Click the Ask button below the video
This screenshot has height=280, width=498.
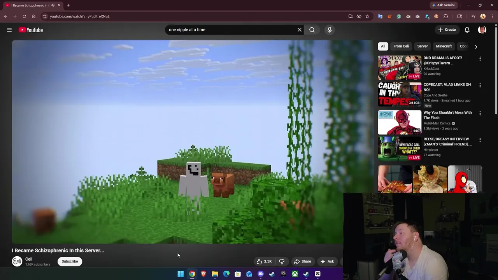[327, 261]
